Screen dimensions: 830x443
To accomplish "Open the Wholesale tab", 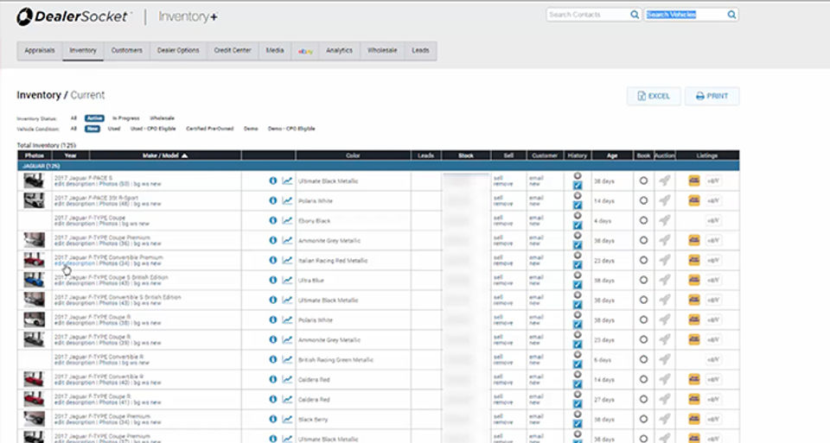I will (x=382, y=51).
